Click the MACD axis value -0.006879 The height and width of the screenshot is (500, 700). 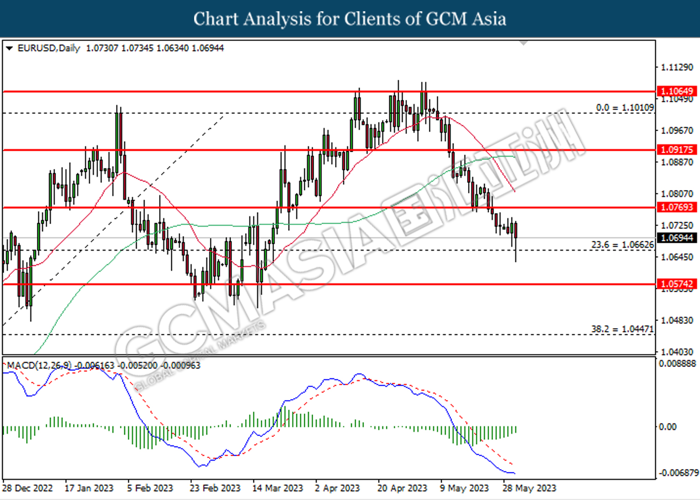678,473
